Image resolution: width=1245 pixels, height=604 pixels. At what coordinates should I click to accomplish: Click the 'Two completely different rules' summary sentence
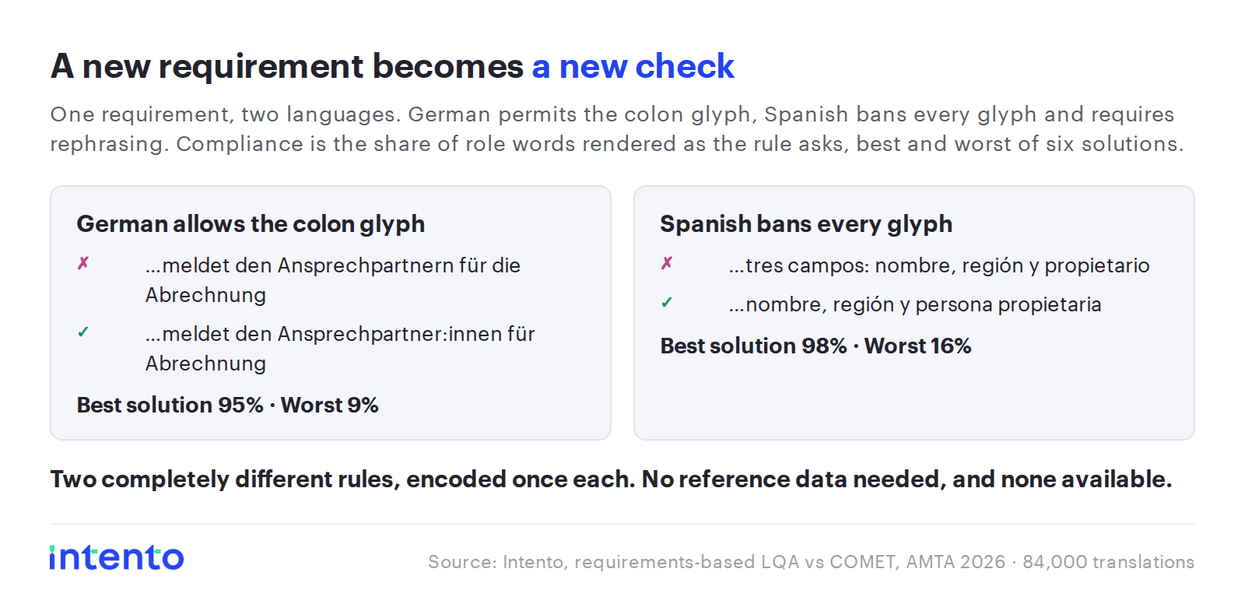611,479
